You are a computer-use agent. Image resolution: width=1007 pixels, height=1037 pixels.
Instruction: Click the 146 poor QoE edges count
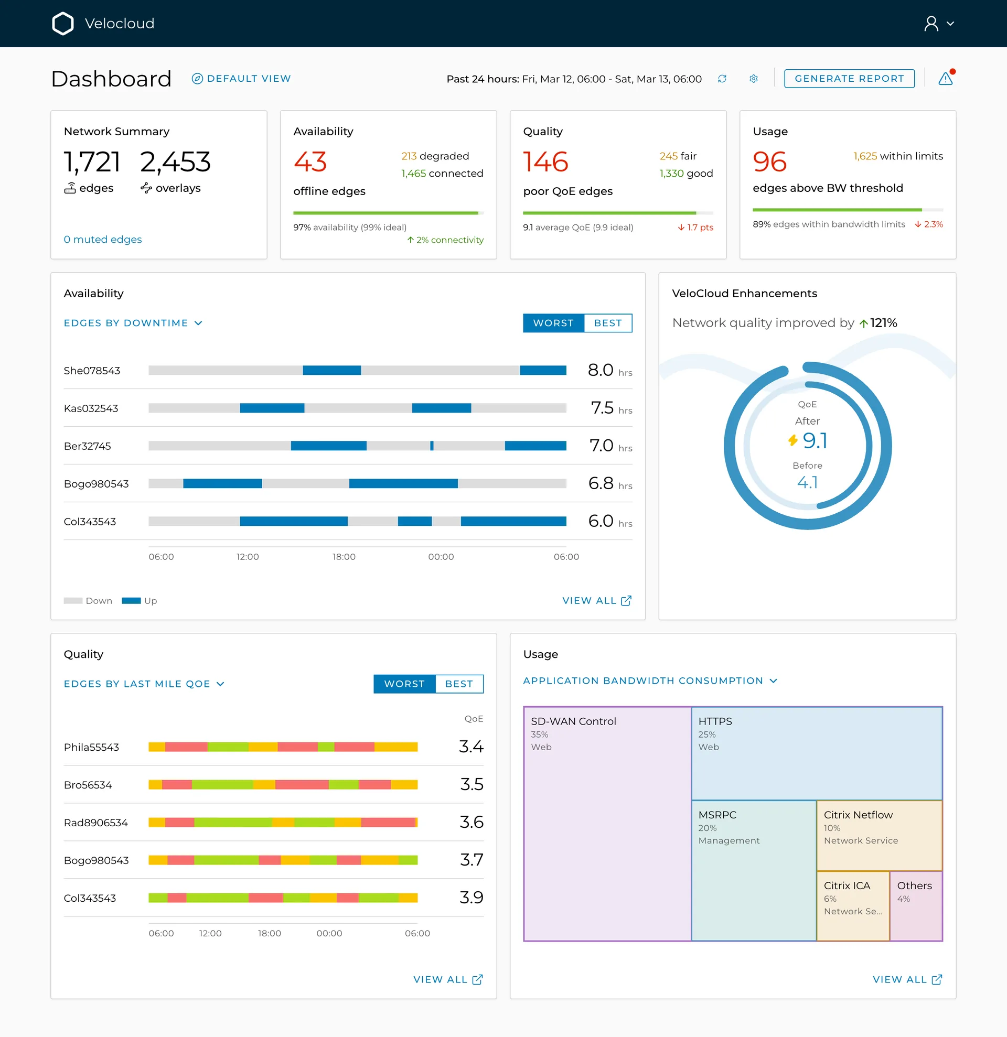coord(545,162)
